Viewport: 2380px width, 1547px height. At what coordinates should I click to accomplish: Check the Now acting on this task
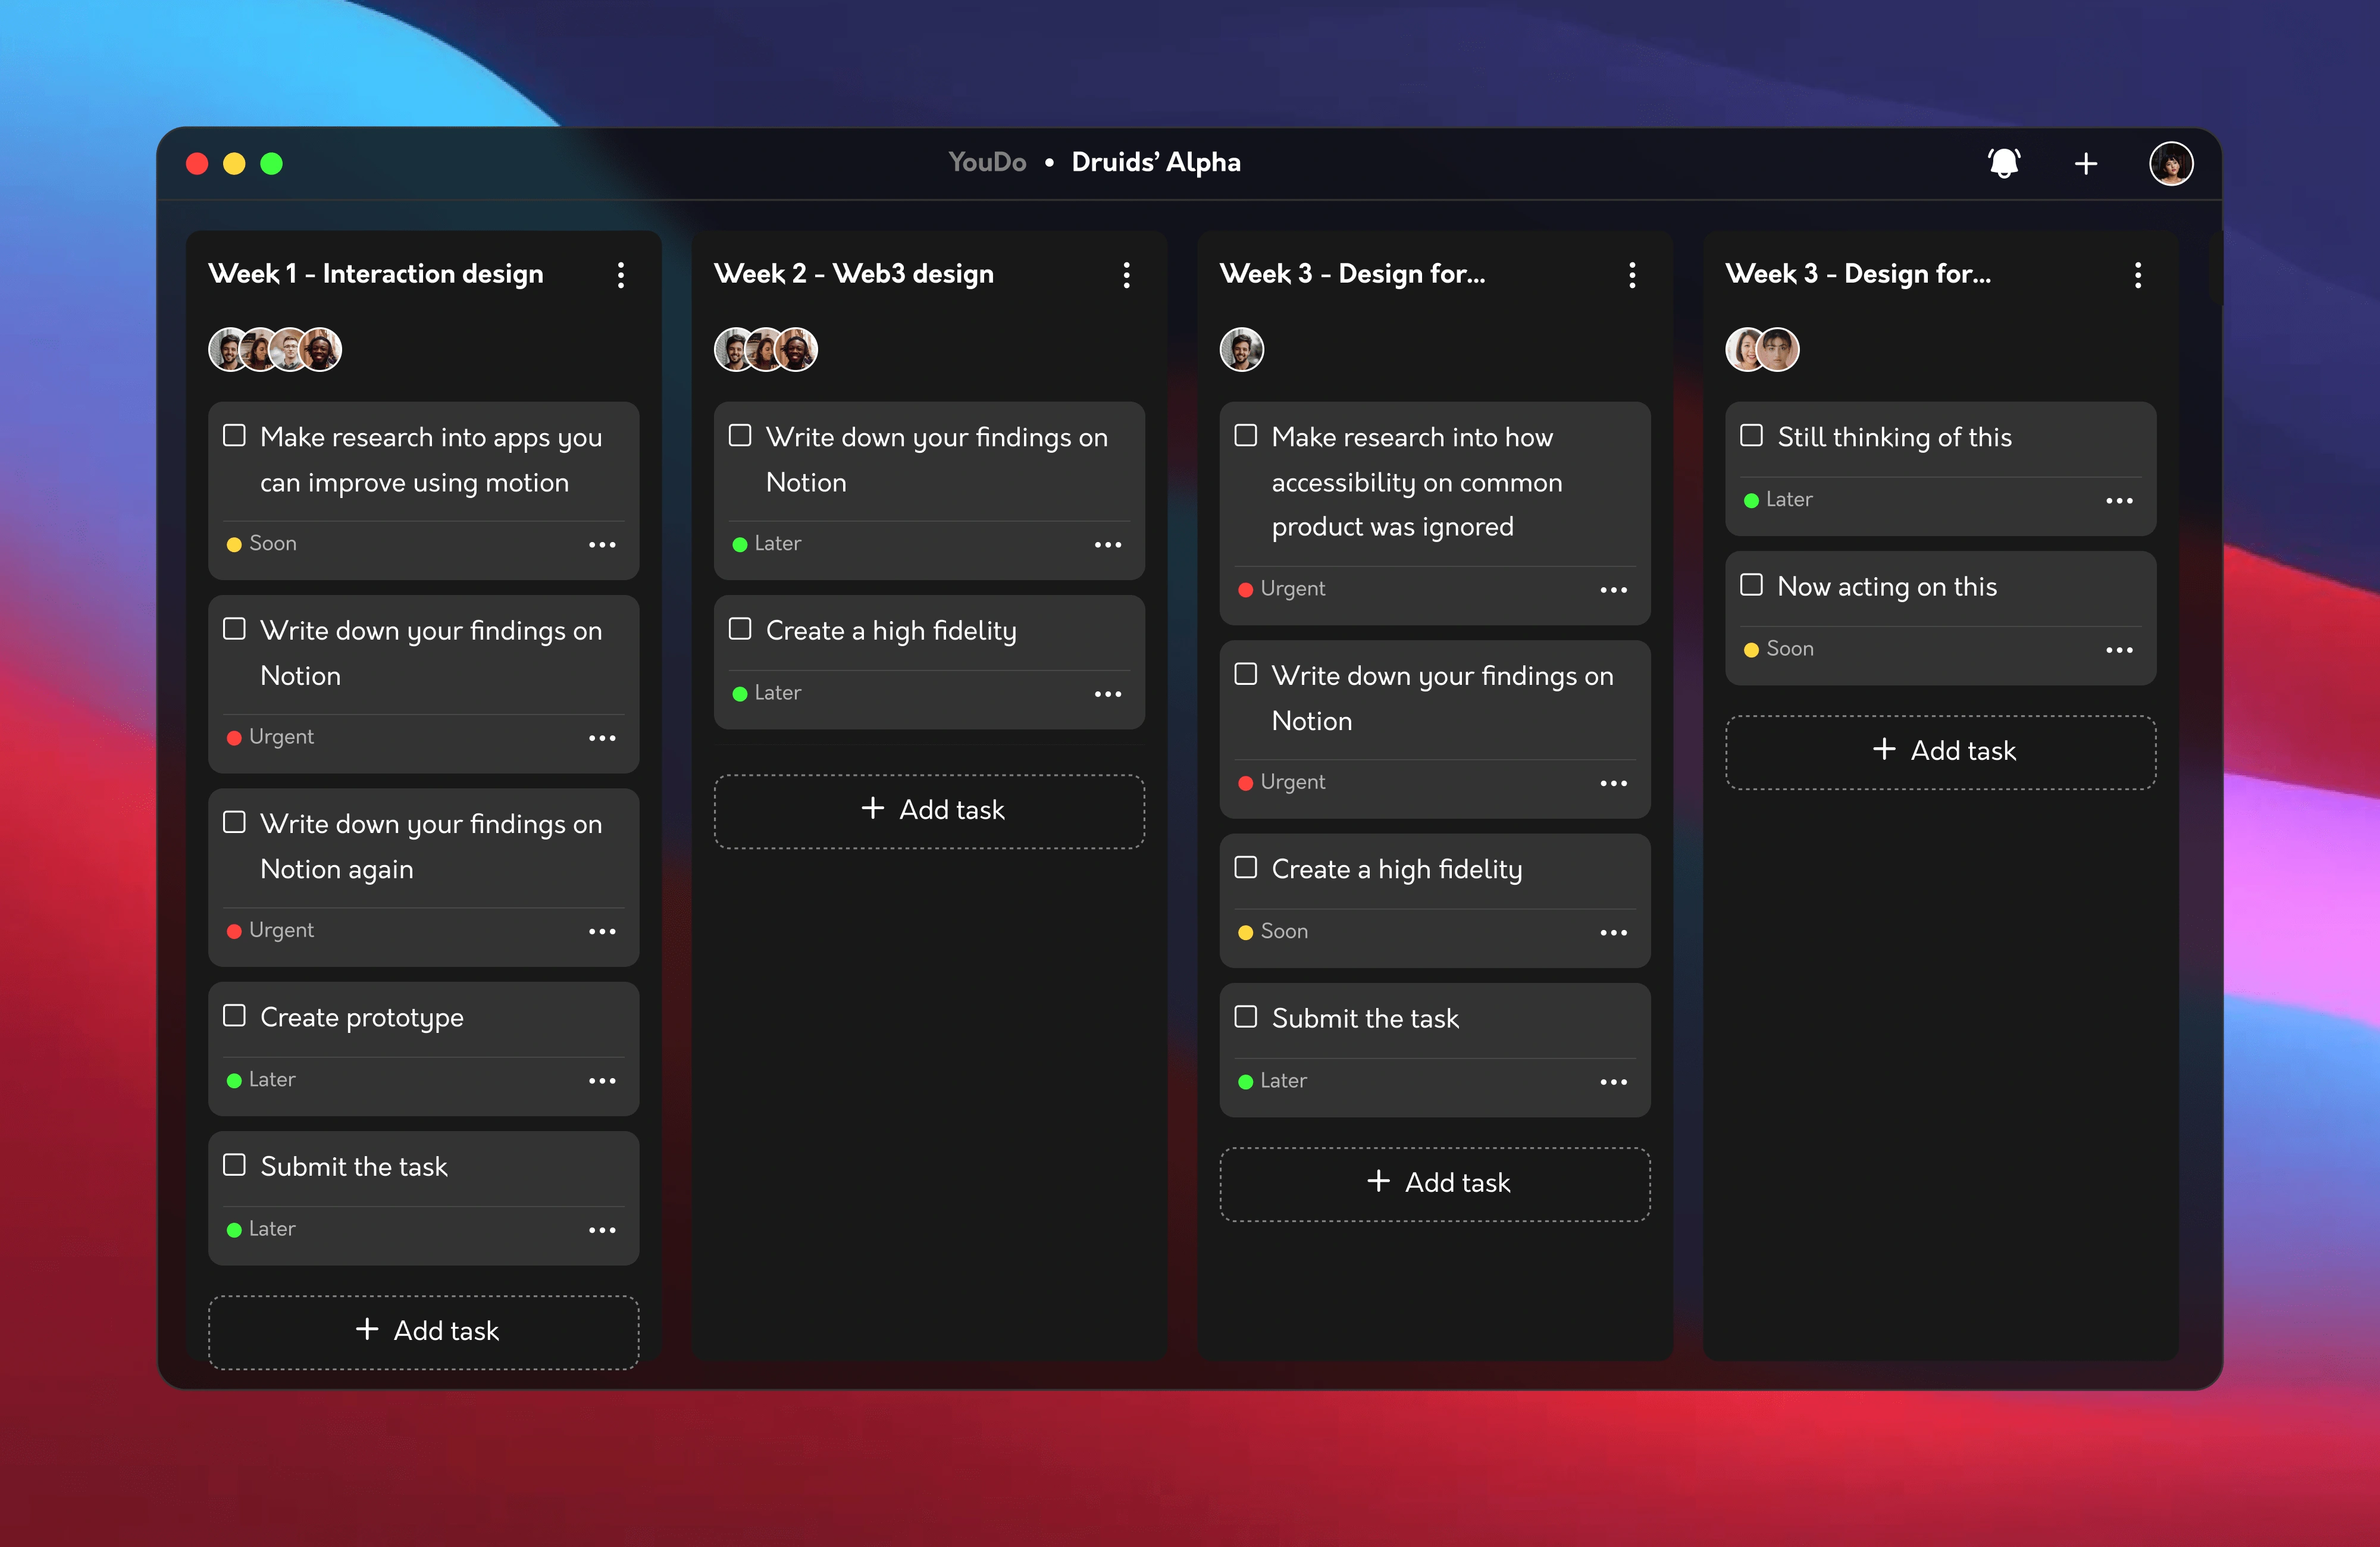tap(1752, 585)
